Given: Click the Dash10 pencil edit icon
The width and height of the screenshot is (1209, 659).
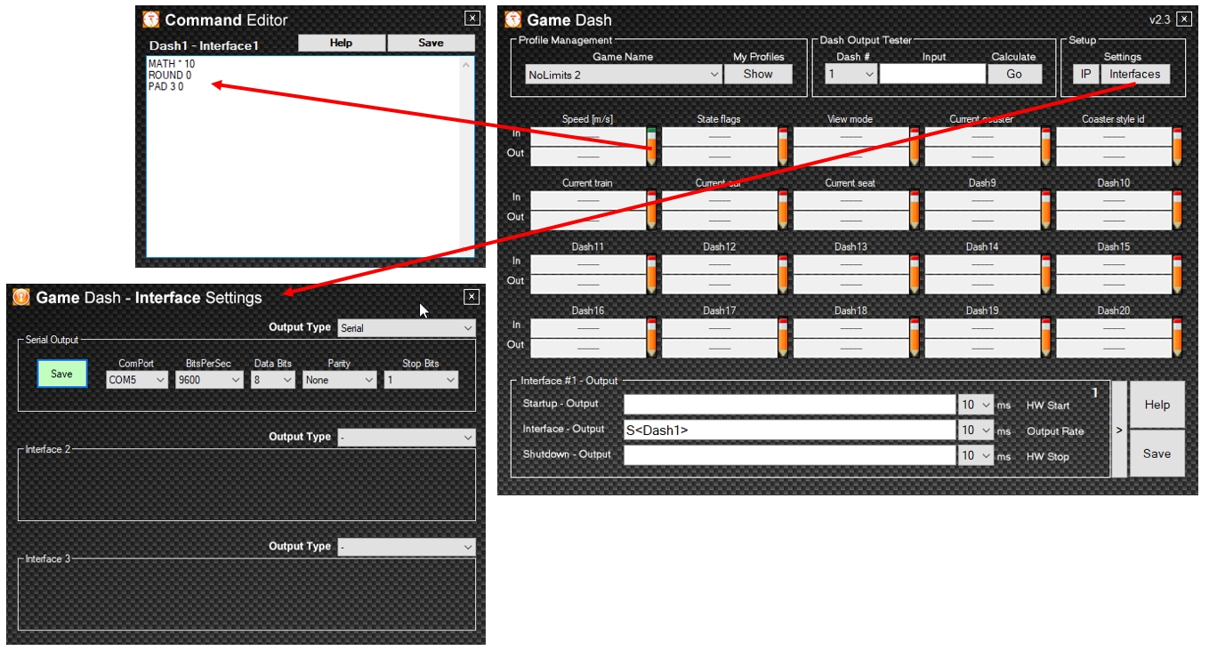Looking at the screenshot, I should point(1177,211).
